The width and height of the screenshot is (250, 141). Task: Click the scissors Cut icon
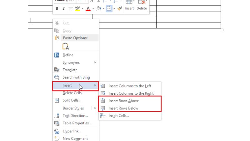click(57, 23)
